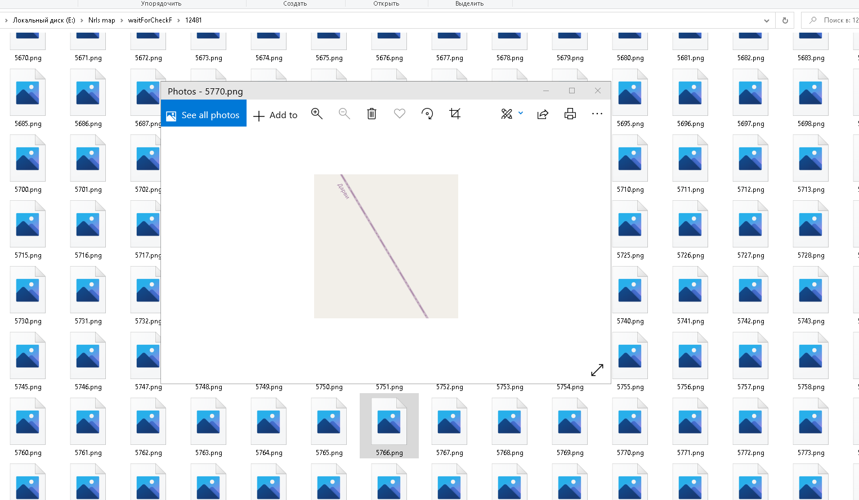Zoom in on the photo

[317, 114]
